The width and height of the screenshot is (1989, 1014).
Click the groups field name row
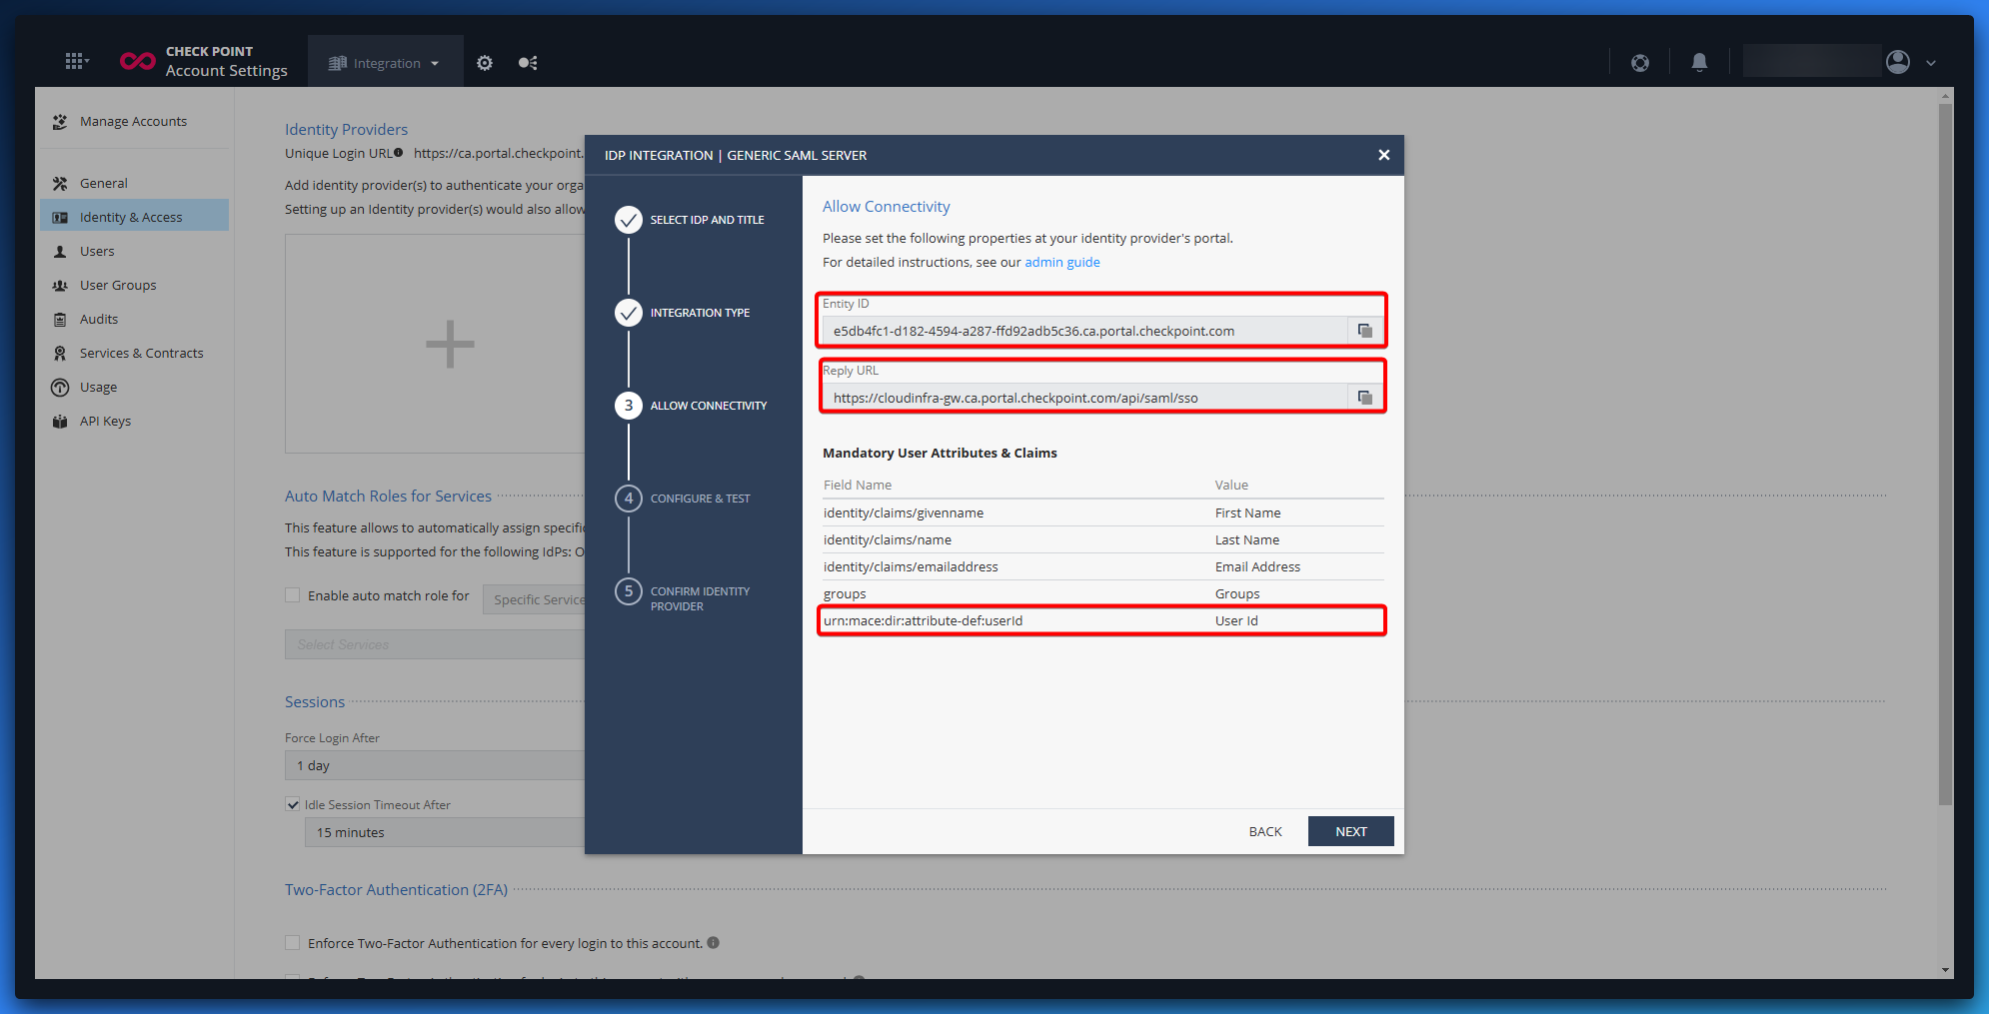pyautogui.click(x=1103, y=593)
